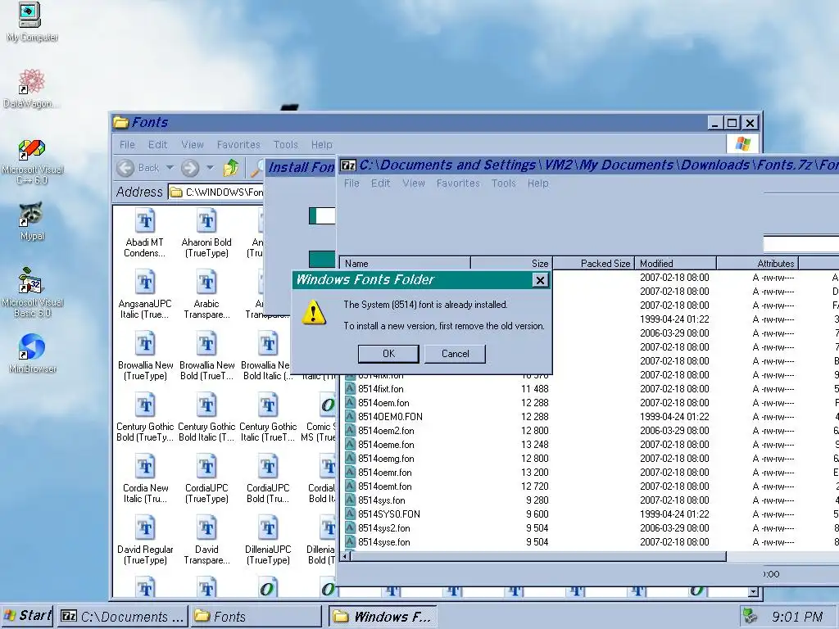Viewport: 839px width, 629px height.
Task: Switch to C:\Documents 7-Zip taskbar button
Action: [123, 616]
